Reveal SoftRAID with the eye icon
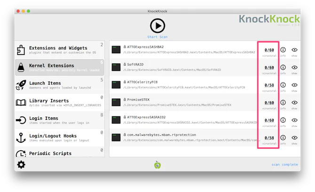Viewport: 315px width, 192px height. point(294,67)
